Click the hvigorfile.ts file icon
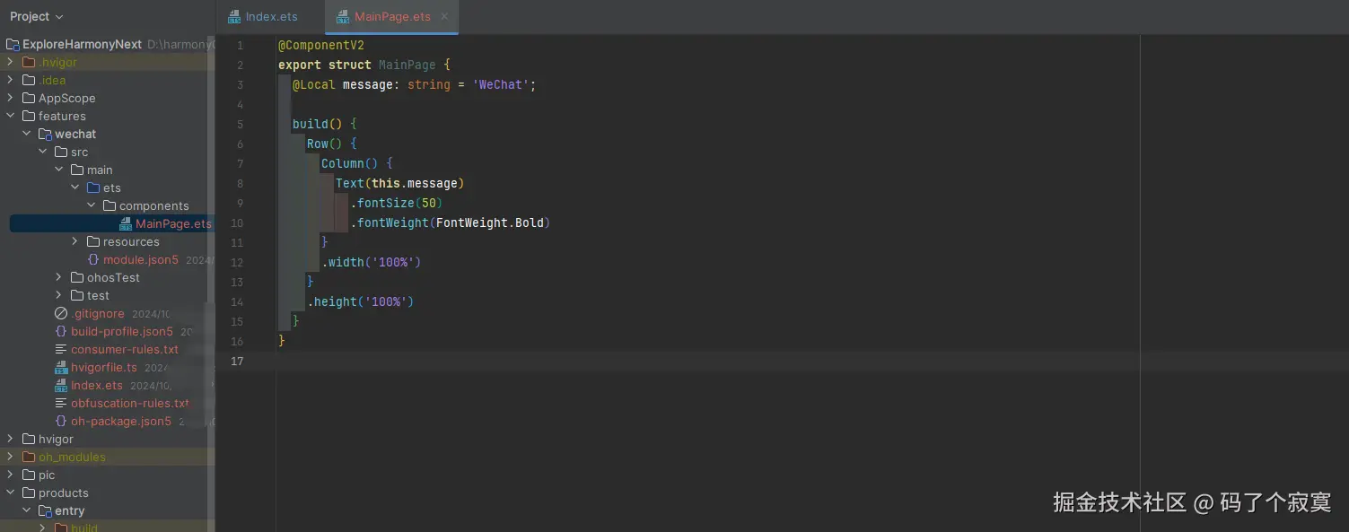This screenshot has height=532, width=1349. [61, 367]
